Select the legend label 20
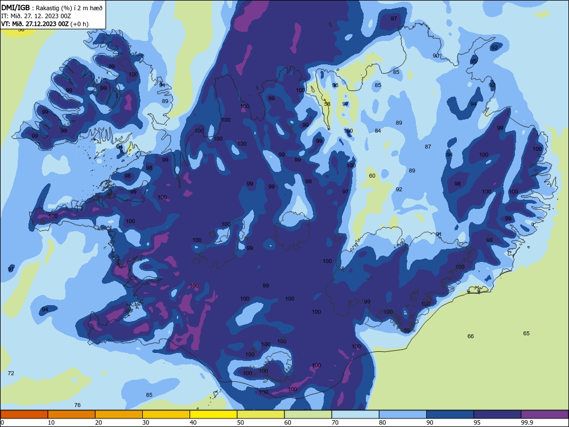 click(98, 422)
